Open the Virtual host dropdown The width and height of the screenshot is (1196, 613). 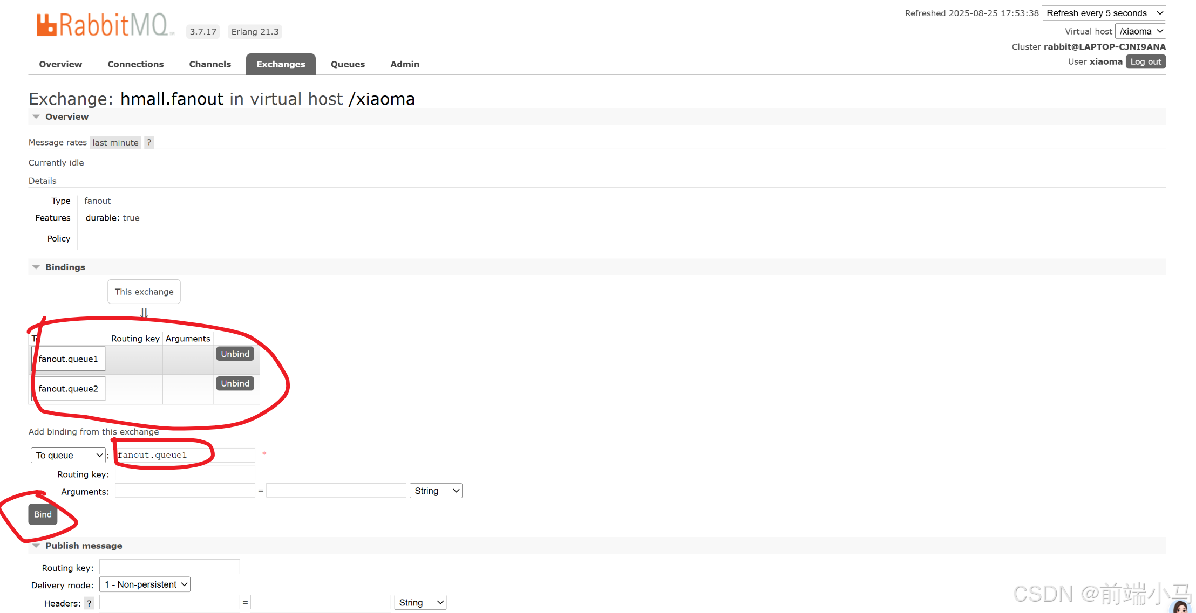coord(1140,31)
